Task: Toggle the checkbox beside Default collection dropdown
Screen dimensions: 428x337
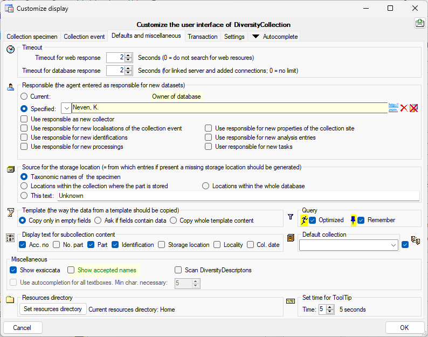Action: coord(405,245)
